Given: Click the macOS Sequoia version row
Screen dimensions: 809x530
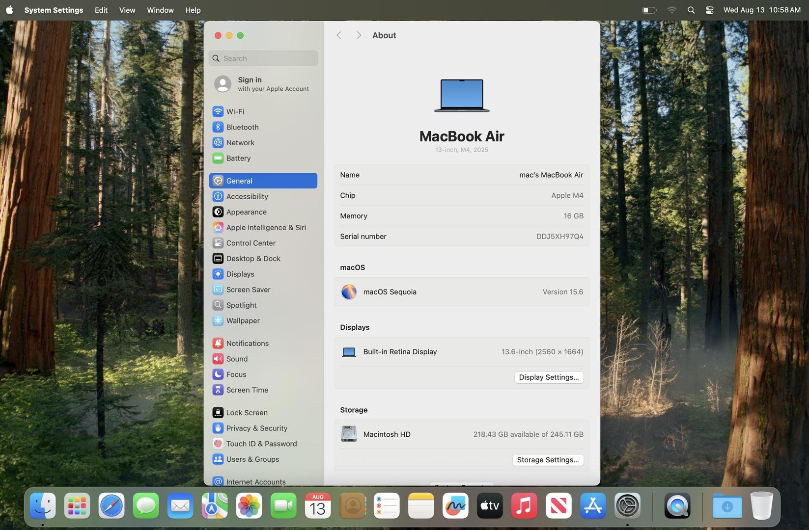Looking at the screenshot, I should (x=462, y=292).
